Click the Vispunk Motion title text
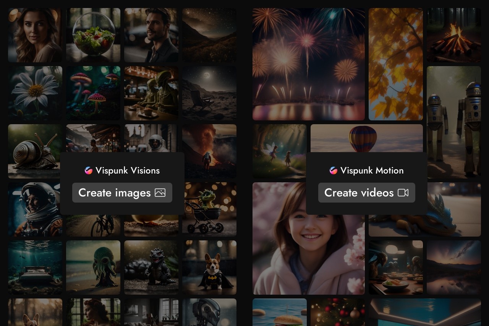The height and width of the screenshot is (326, 489). 372,170
